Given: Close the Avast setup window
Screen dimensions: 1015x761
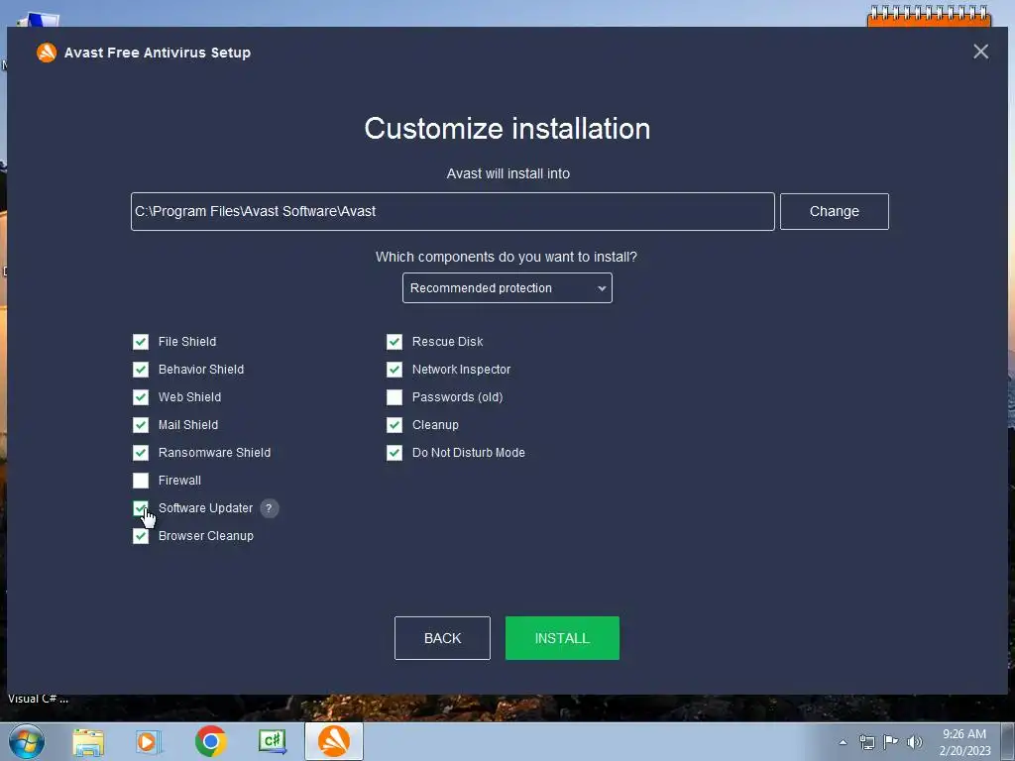Looking at the screenshot, I should (980, 52).
